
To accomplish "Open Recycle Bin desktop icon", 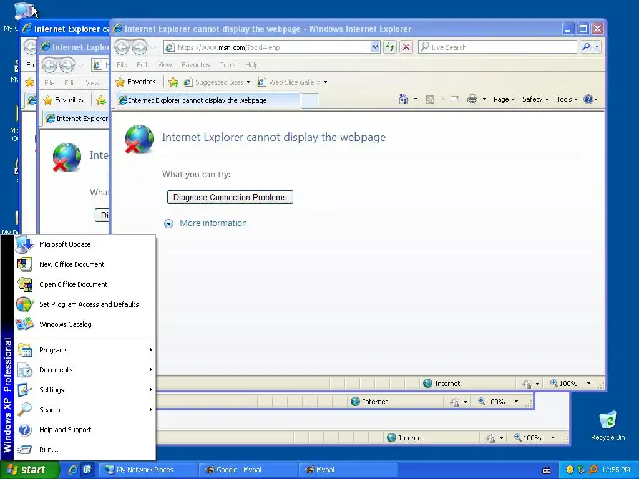I will tap(608, 425).
